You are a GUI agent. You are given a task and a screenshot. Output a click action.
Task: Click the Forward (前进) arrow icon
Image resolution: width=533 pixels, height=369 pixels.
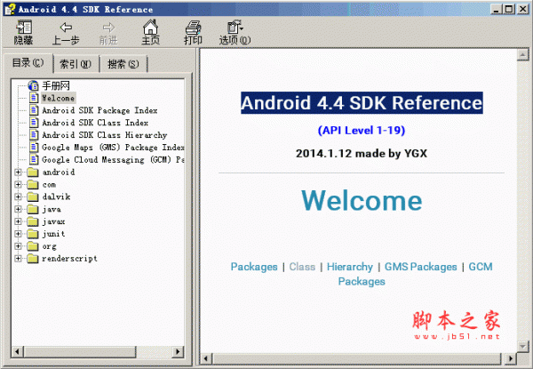[108, 28]
